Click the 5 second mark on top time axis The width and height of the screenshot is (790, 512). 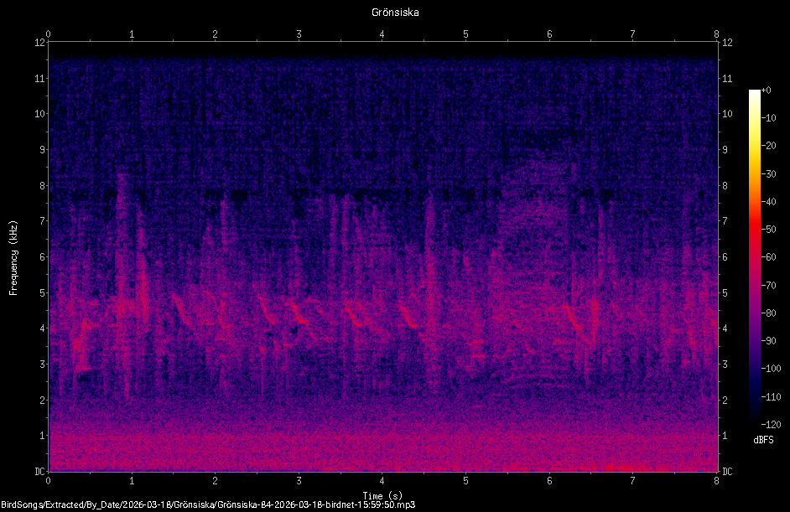[465, 34]
